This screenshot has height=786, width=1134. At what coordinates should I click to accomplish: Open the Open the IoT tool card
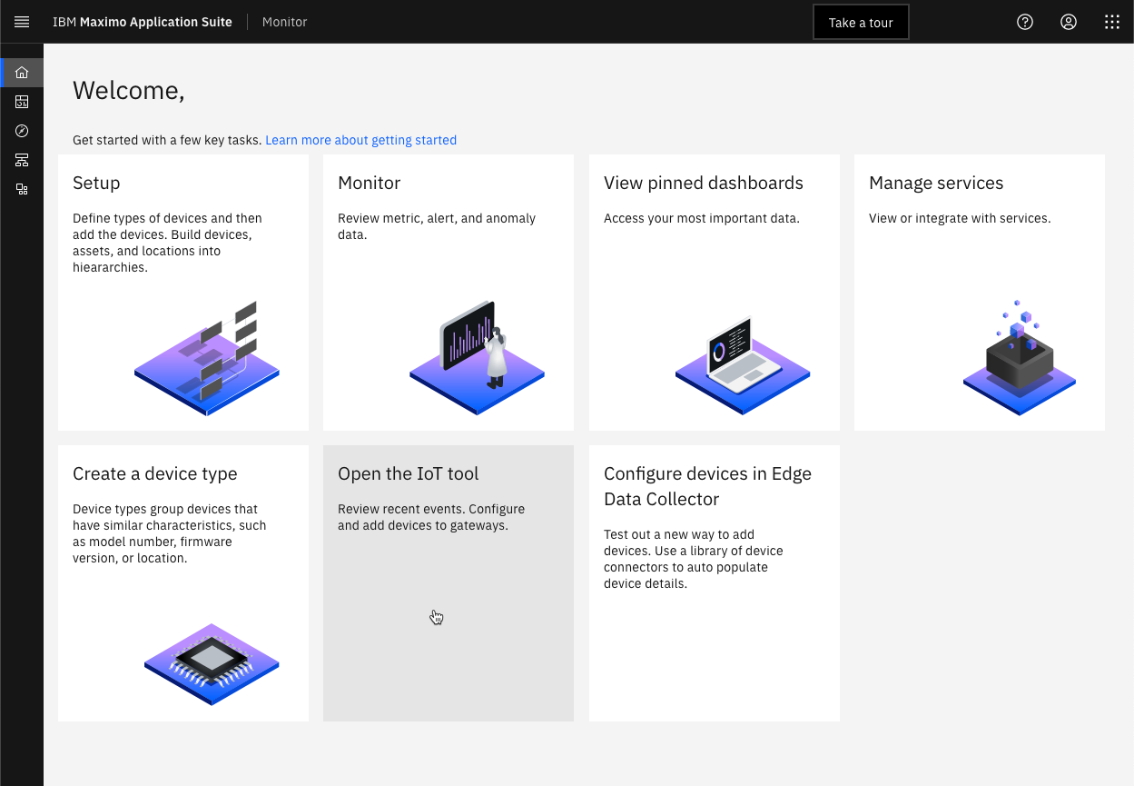[449, 583]
